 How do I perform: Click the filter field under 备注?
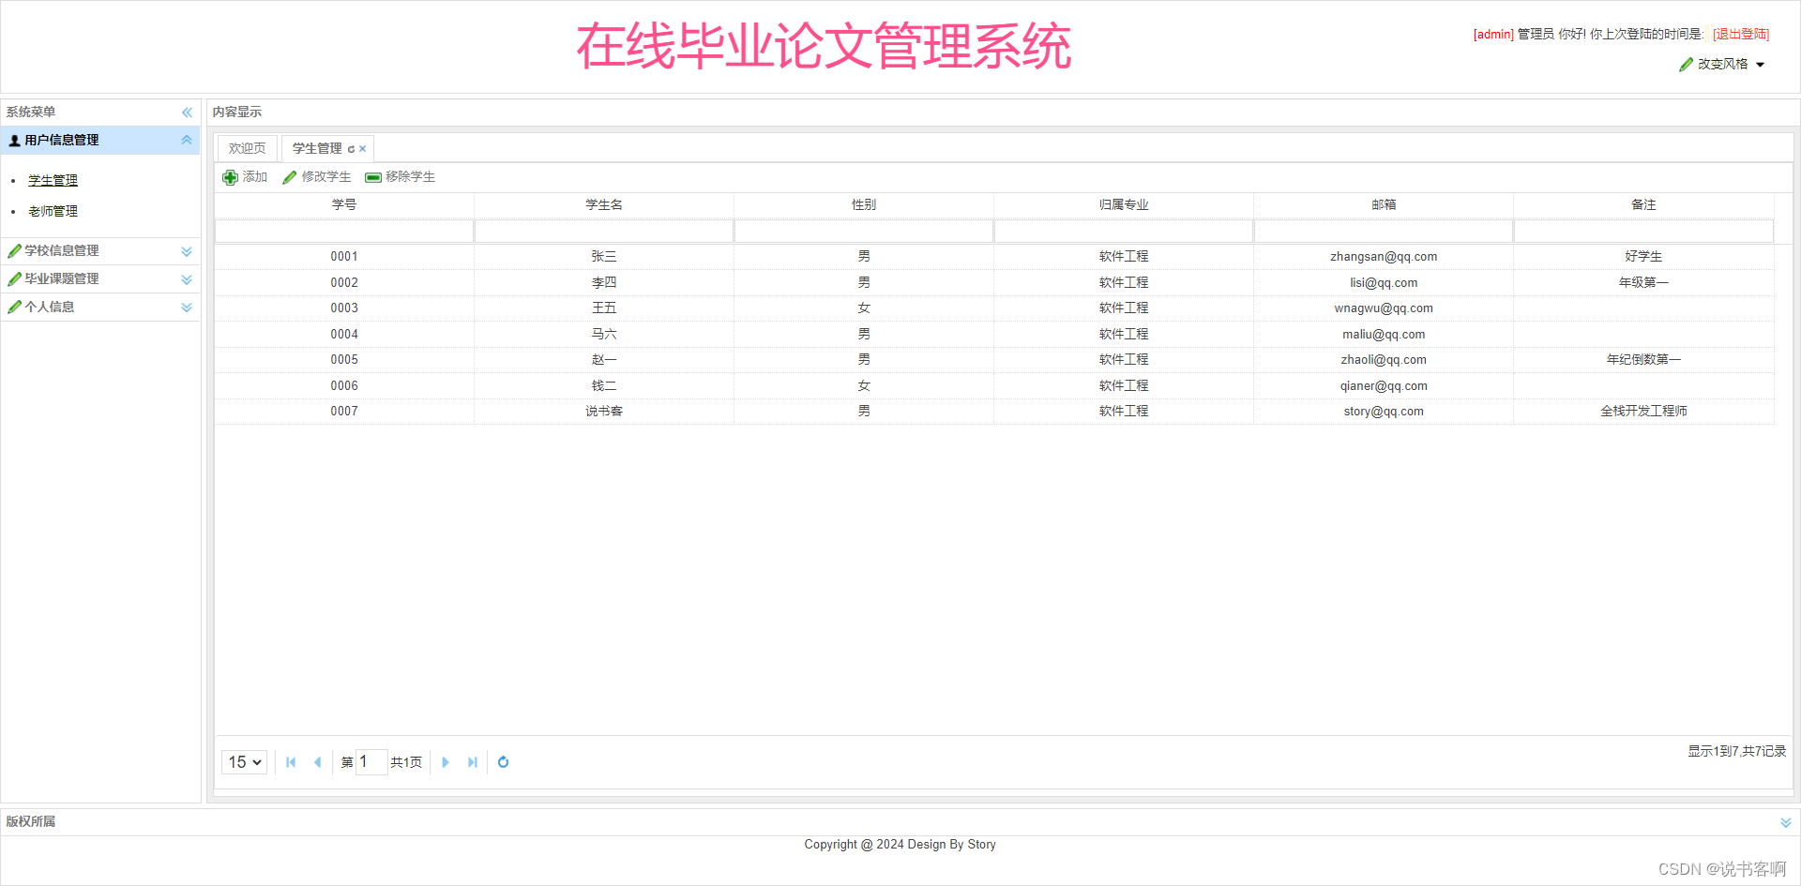(1643, 231)
